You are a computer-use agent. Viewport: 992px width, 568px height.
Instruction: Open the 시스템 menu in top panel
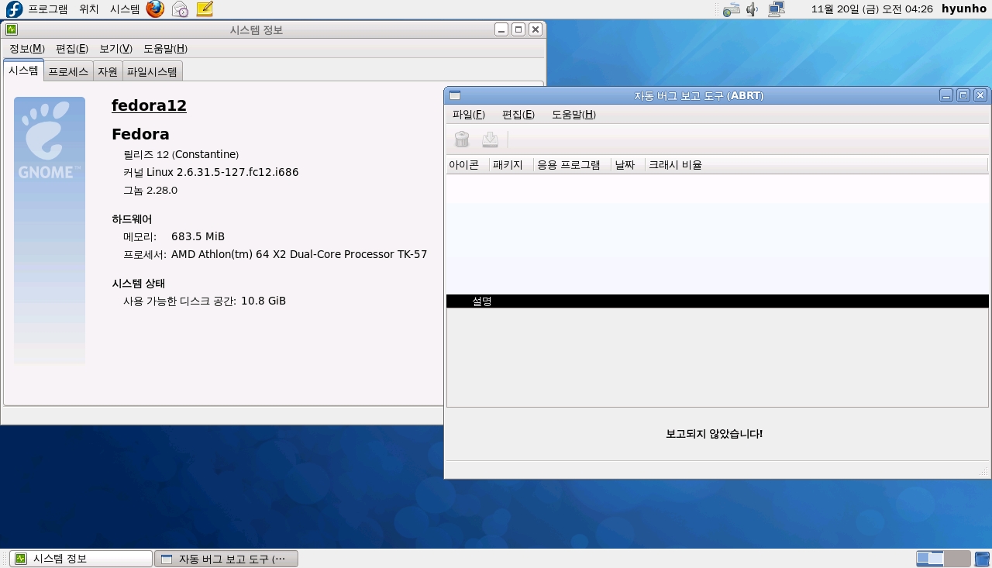[x=125, y=9]
